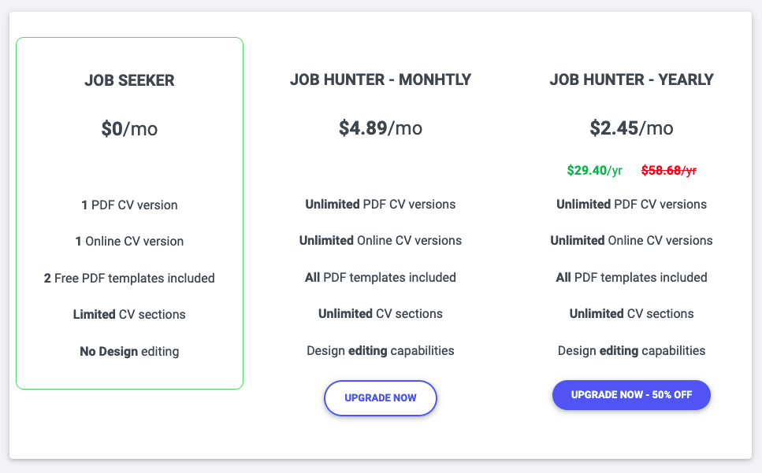
Task: Click the $0/mo price
Action: click(x=129, y=129)
